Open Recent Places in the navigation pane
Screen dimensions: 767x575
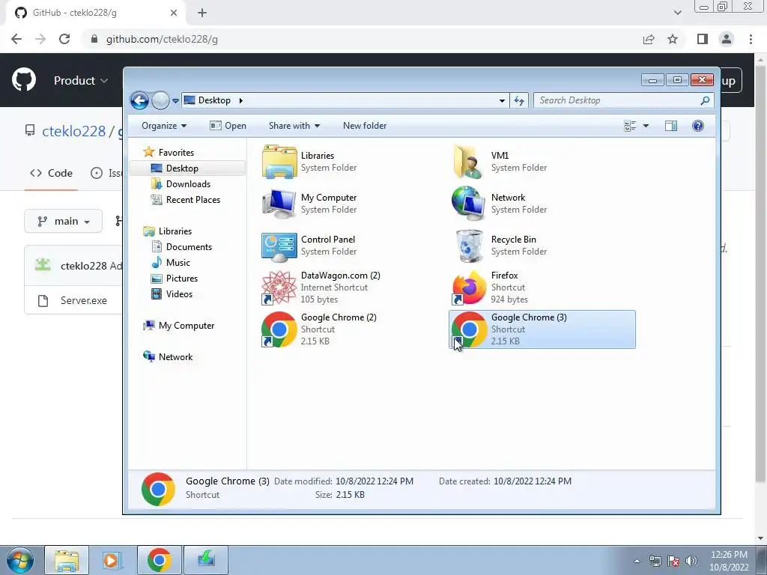[x=186, y=199]
